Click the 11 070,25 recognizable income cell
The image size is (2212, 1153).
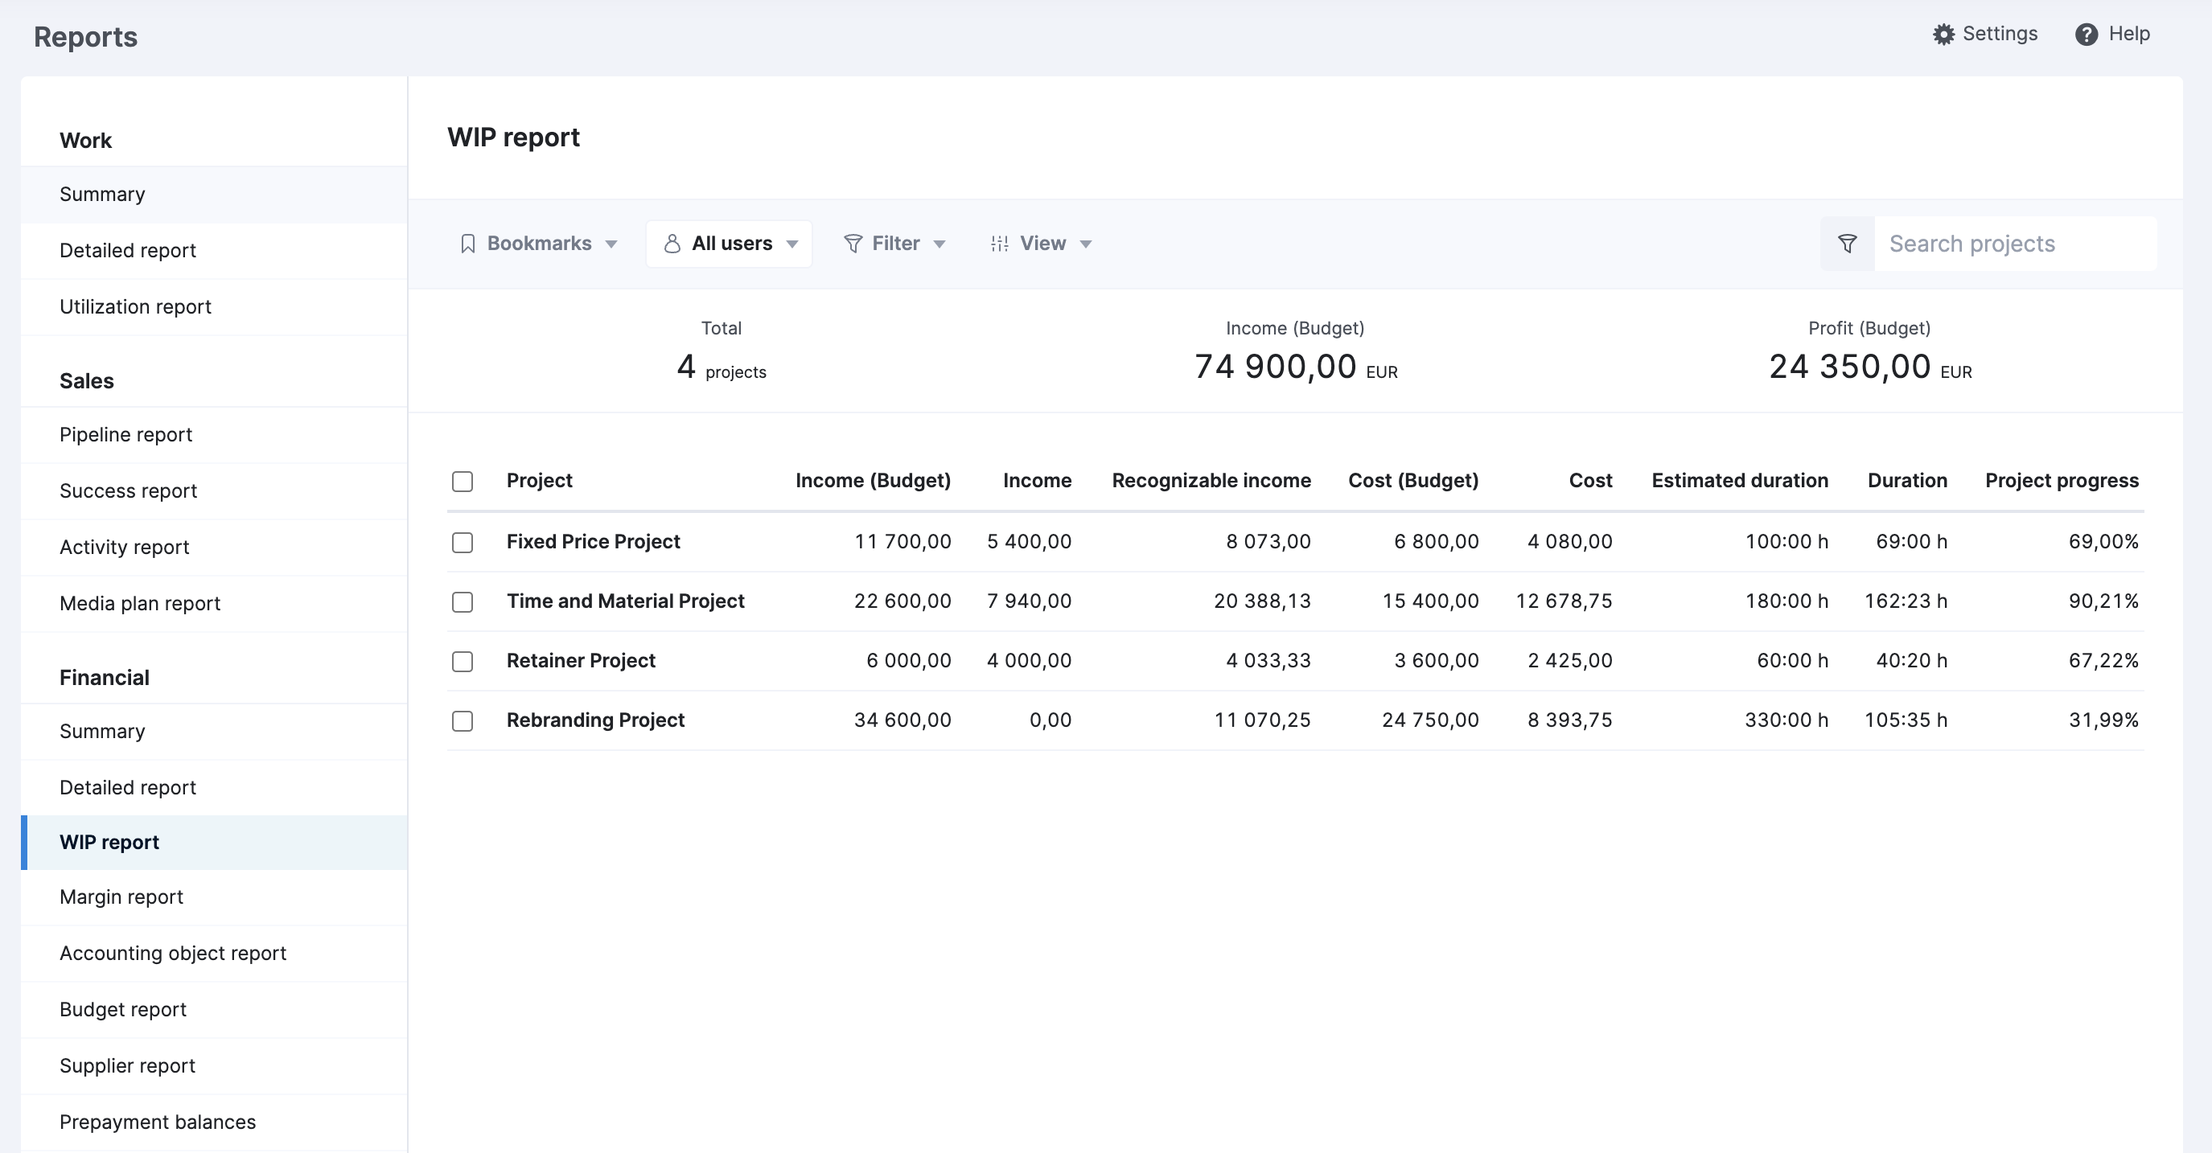pos(1262,720)
